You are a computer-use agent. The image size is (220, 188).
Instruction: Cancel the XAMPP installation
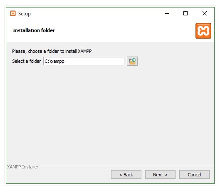194,175
